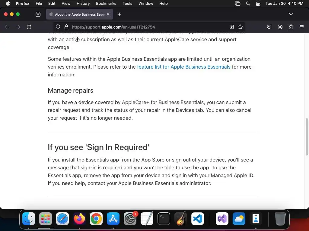Show site security padlock info

[66, 27]
